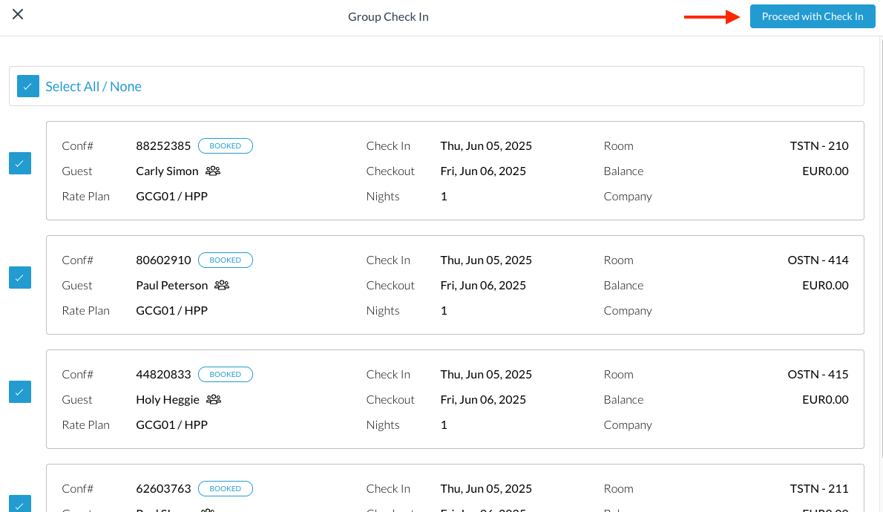883x512 pixels.
Task: Uncheck Holy Heggie's reservation checkbox
Action: 19,392
